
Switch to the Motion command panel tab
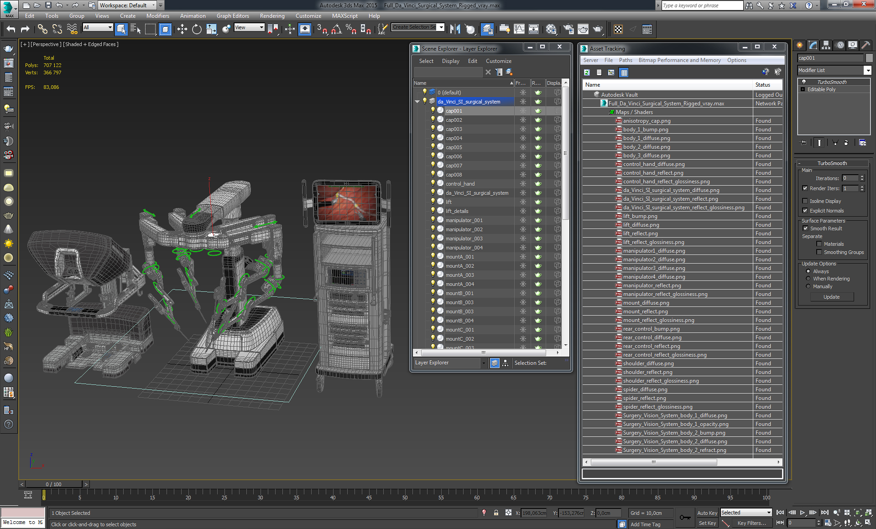[839, 45]
